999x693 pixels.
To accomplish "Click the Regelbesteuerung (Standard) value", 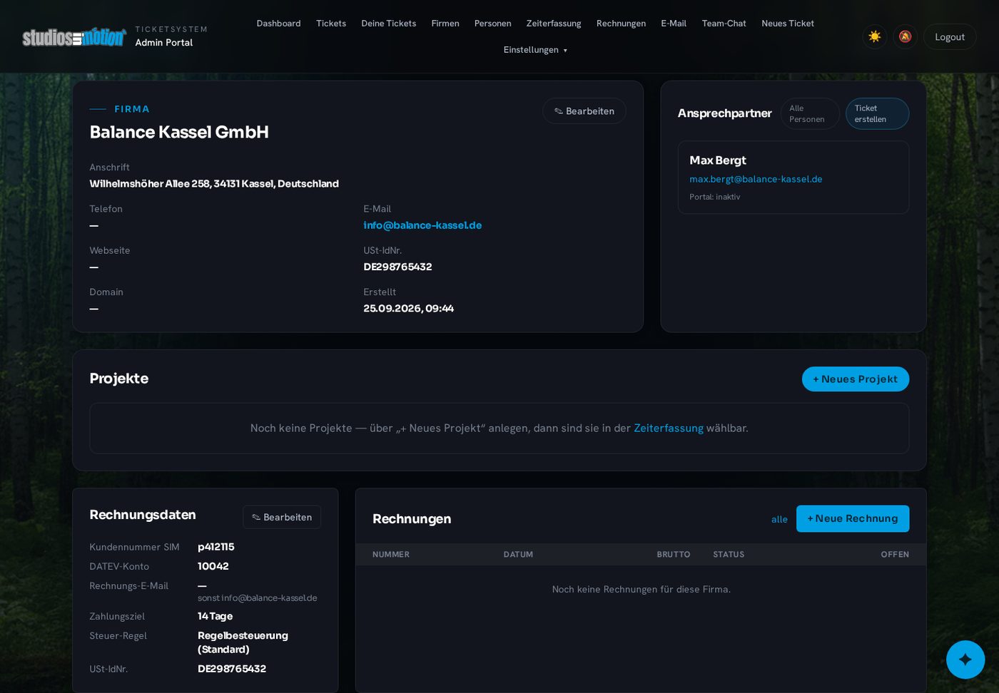I will (x=243, y=642).
